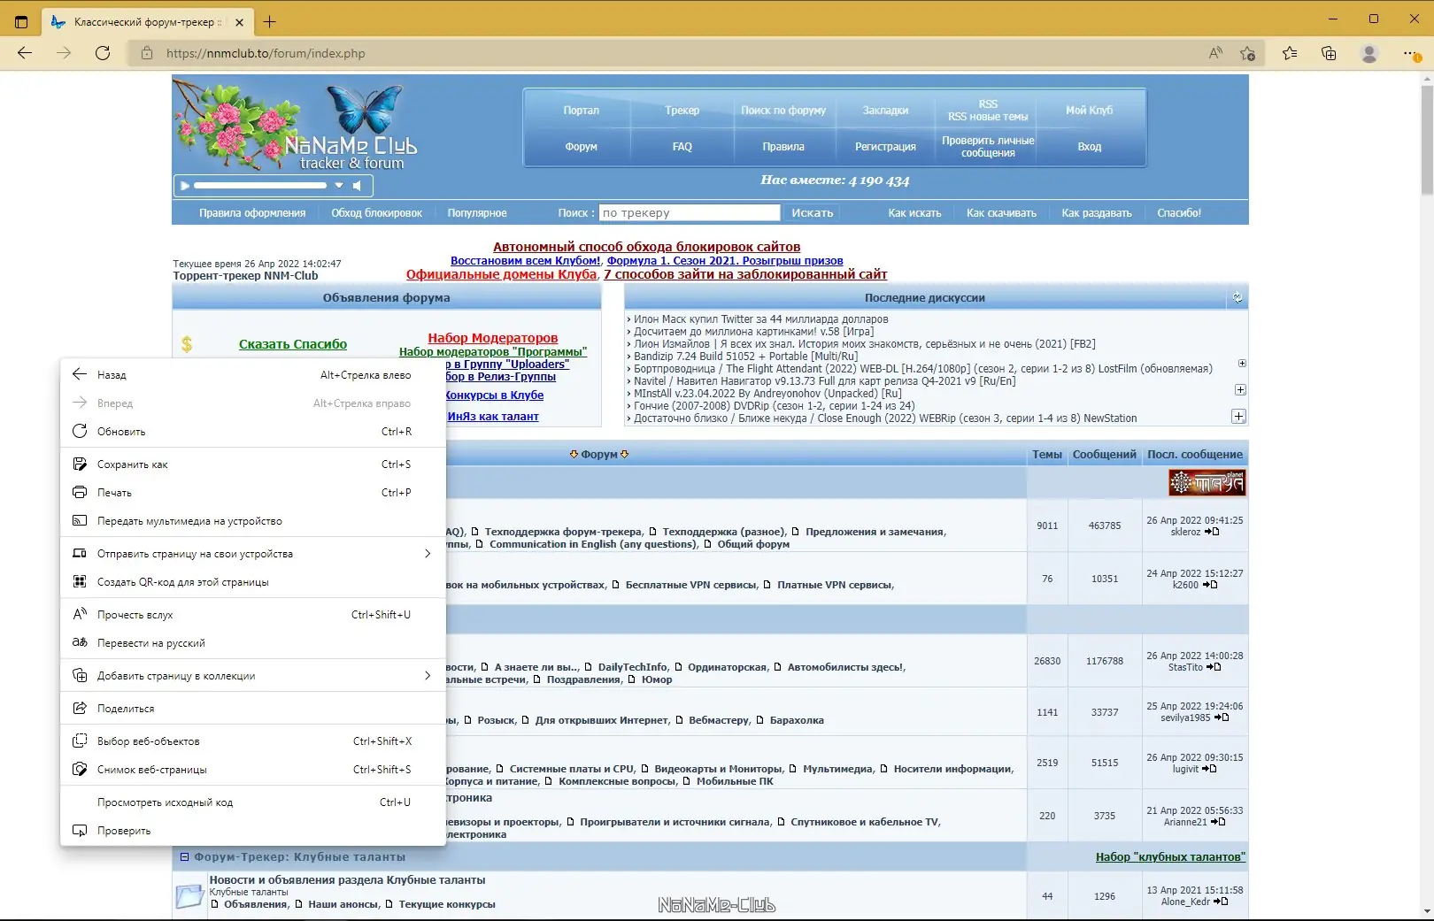Open Поиск по форуму
The width and height of the screenshot is (1434, 921).
(783, 111)
